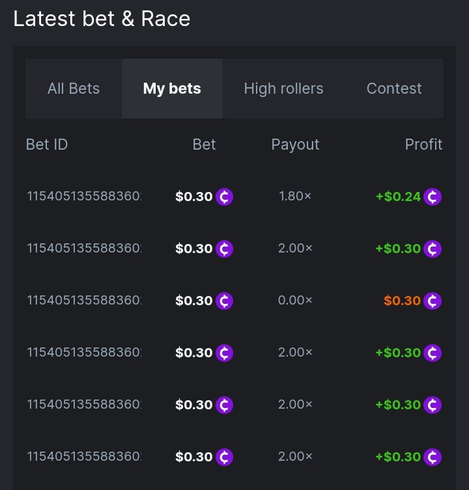Show the Contest tab
This screenshot has width=469, height=490.
click(x=394, y=88)
